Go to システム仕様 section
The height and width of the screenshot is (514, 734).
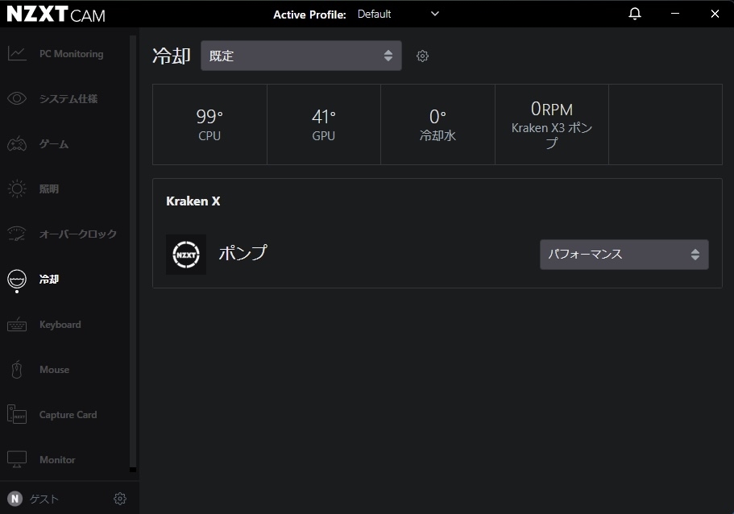[68, 99]
